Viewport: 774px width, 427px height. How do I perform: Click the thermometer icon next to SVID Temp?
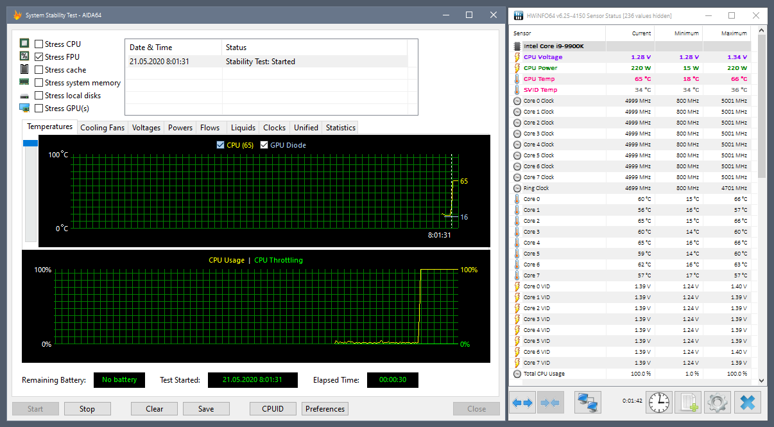[x=517, y=90]
